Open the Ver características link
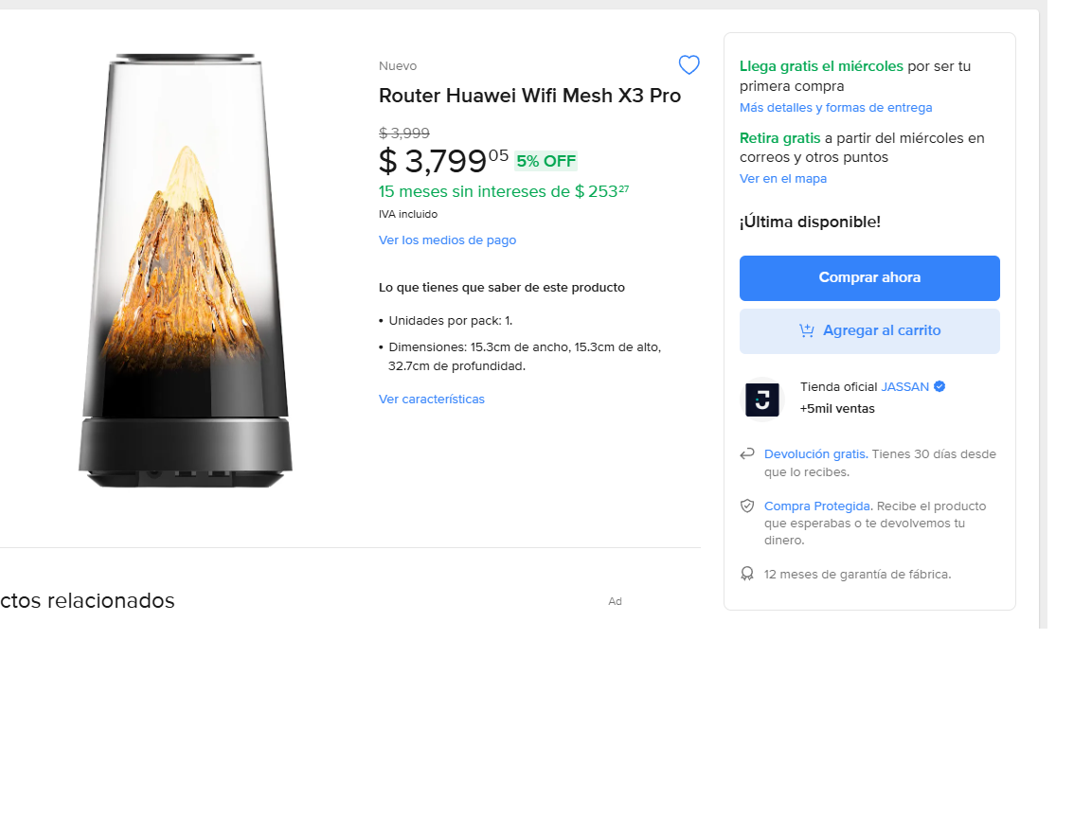The height and width of the screenshot is (817, 1091). (432, 400)
